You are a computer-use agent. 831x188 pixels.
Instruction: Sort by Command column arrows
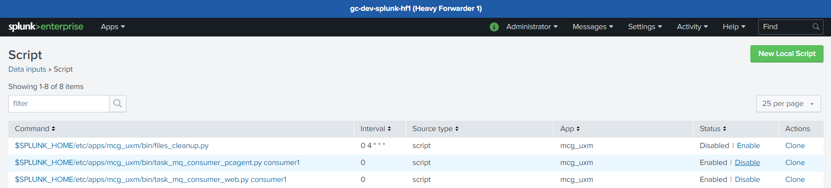click(53, 129)
